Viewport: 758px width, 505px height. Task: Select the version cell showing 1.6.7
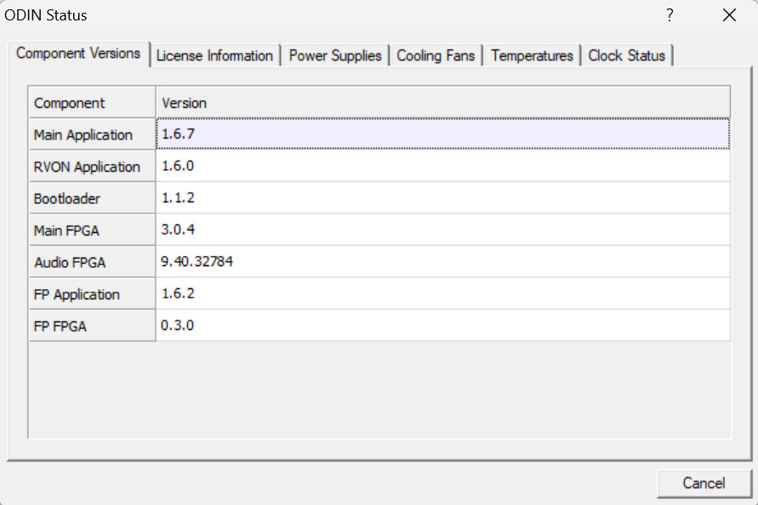point(442,134)
